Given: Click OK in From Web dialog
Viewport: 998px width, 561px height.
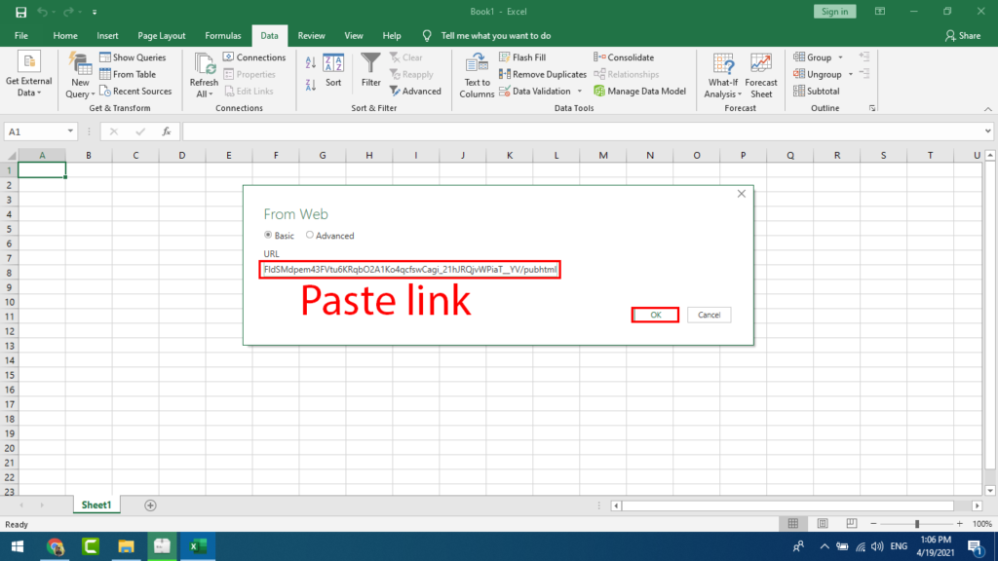Looking at the screenshot, I should 656,315.
